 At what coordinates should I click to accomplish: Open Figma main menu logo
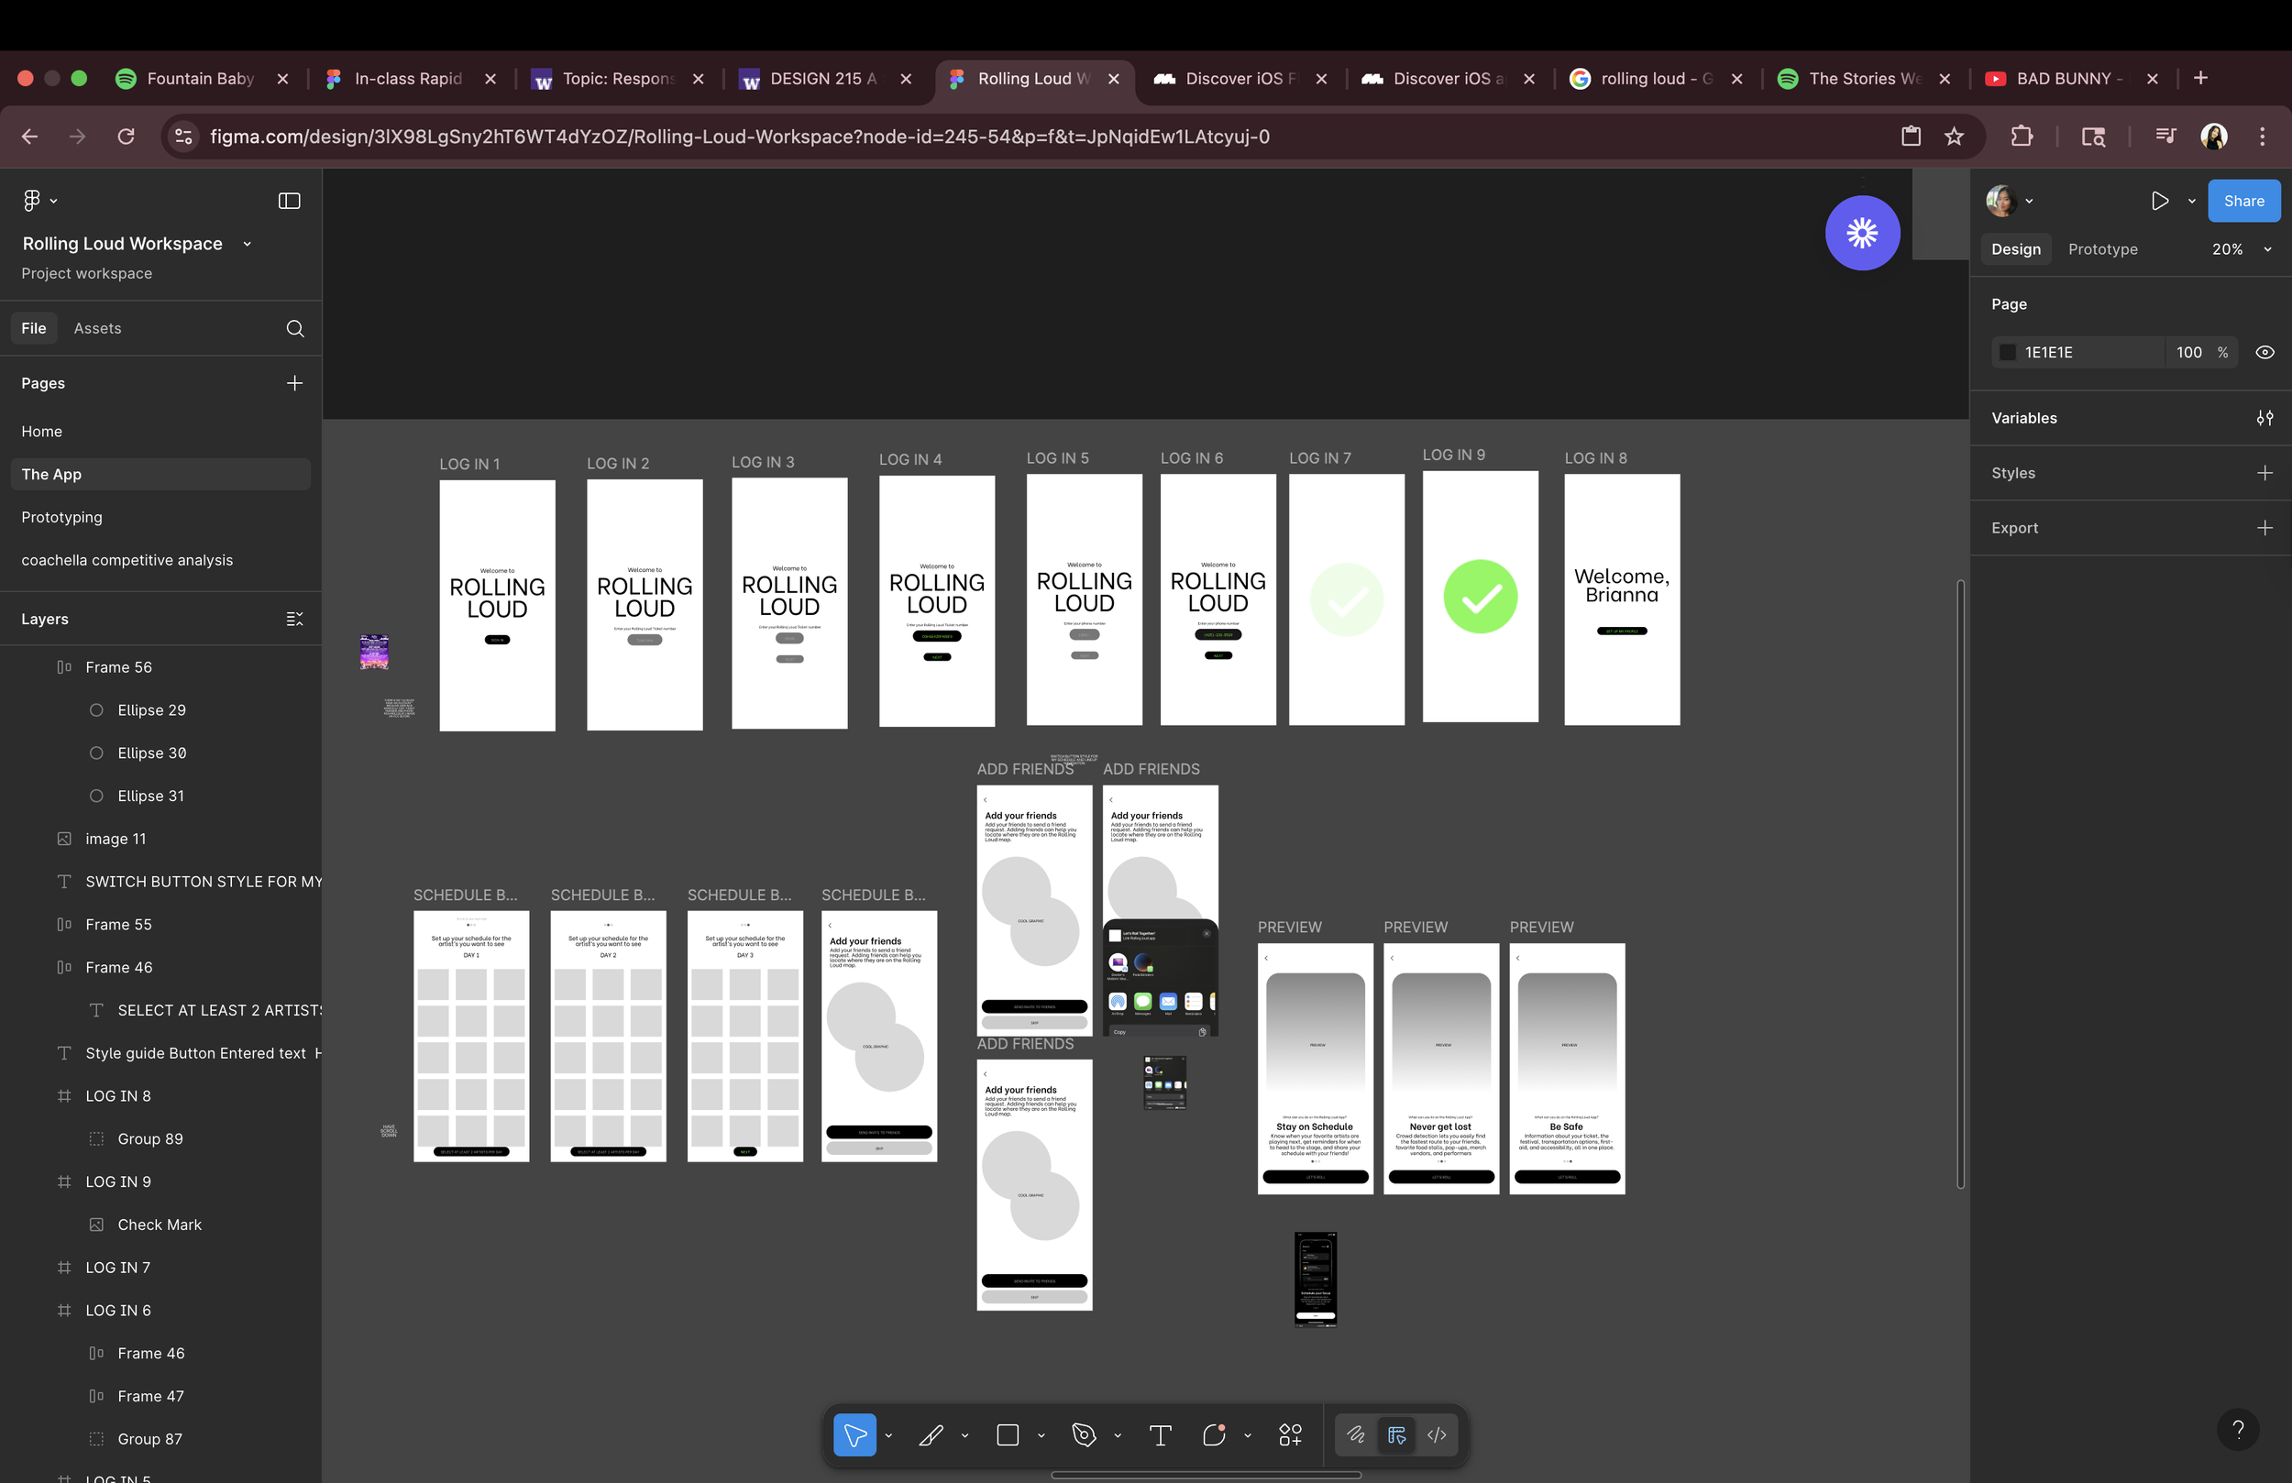pyautogui.click(x=32, y=201)
